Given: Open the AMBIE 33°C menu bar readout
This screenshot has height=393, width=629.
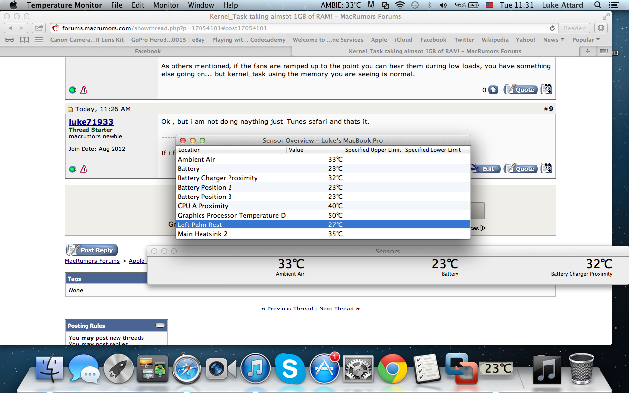Looking at the screenshot, I should coord(341,5).
